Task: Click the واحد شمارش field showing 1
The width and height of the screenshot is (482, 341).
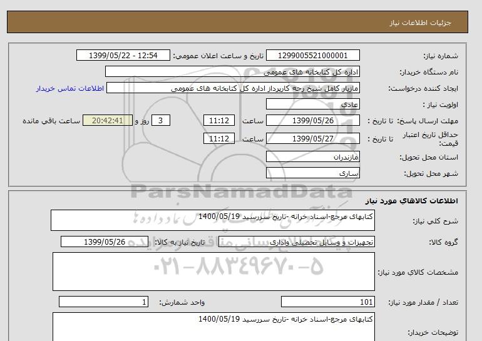Action: [x=103, y=302]
